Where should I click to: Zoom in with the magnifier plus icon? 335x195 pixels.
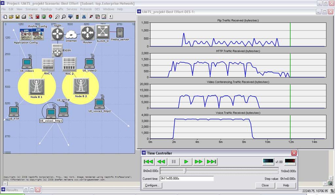pyautogui.click(x=57, y=17)
